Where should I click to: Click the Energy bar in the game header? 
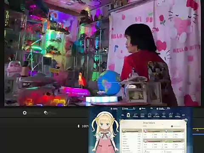click(x=129, y=108)
